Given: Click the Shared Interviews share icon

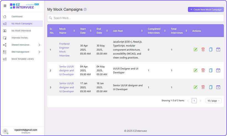Looking at the screenshot, I should 5,45.
